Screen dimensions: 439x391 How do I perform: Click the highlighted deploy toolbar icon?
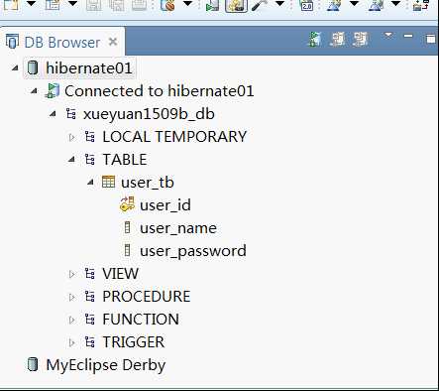(236, 6)
